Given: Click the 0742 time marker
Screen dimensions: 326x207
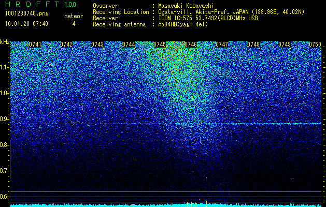Looking at the screenshot, I should point(66,45).
